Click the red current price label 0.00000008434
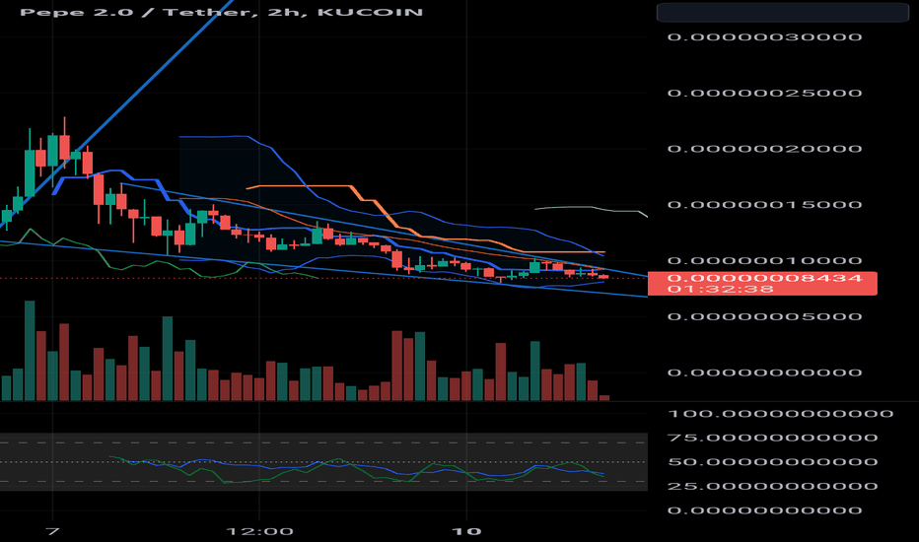919x542 pixels. tap(764, 278)
